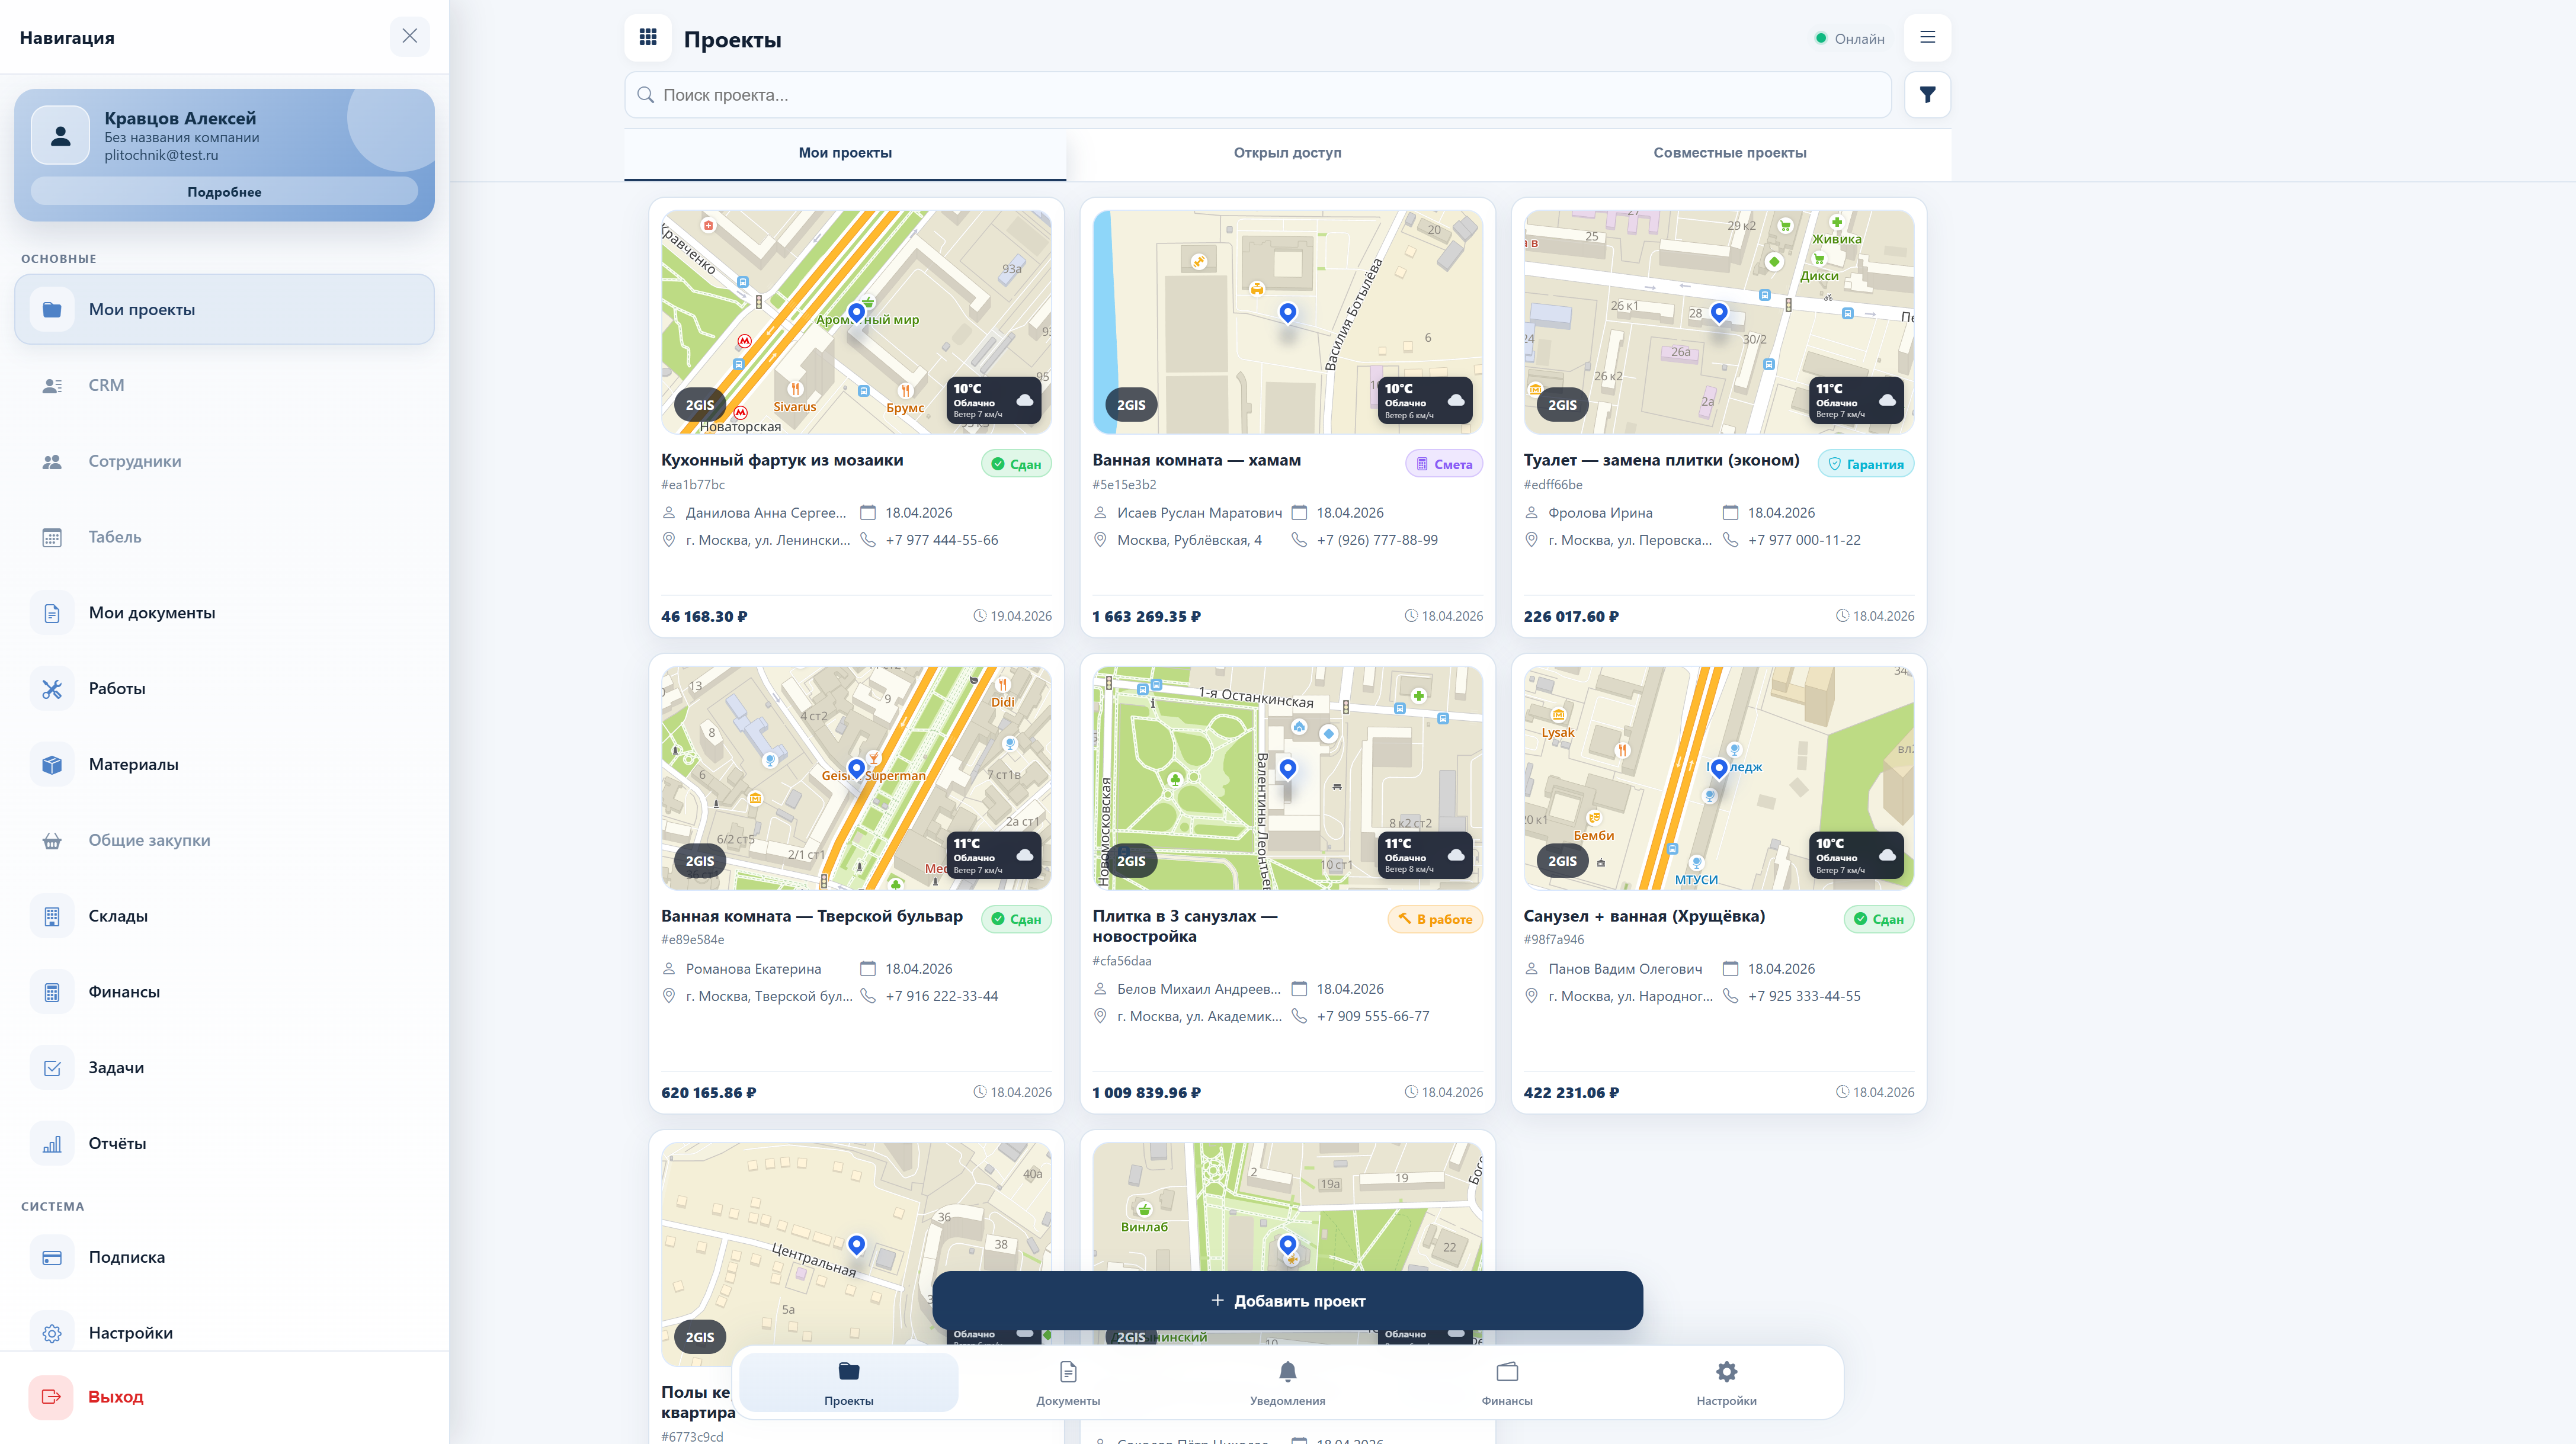The width and height of the screenshot is (2576, 1444).
Task: Click the Уведомления bell in the bottom bar
Action: click(1287, 1382)
